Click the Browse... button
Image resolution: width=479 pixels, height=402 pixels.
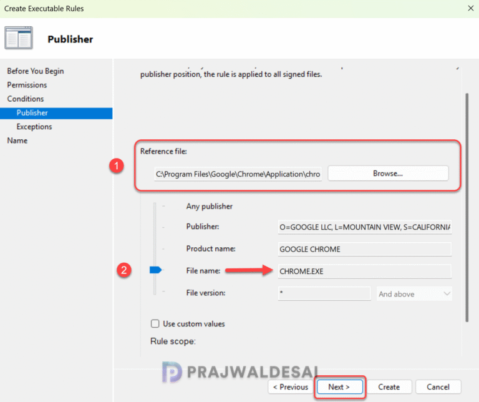click(388, 174)
